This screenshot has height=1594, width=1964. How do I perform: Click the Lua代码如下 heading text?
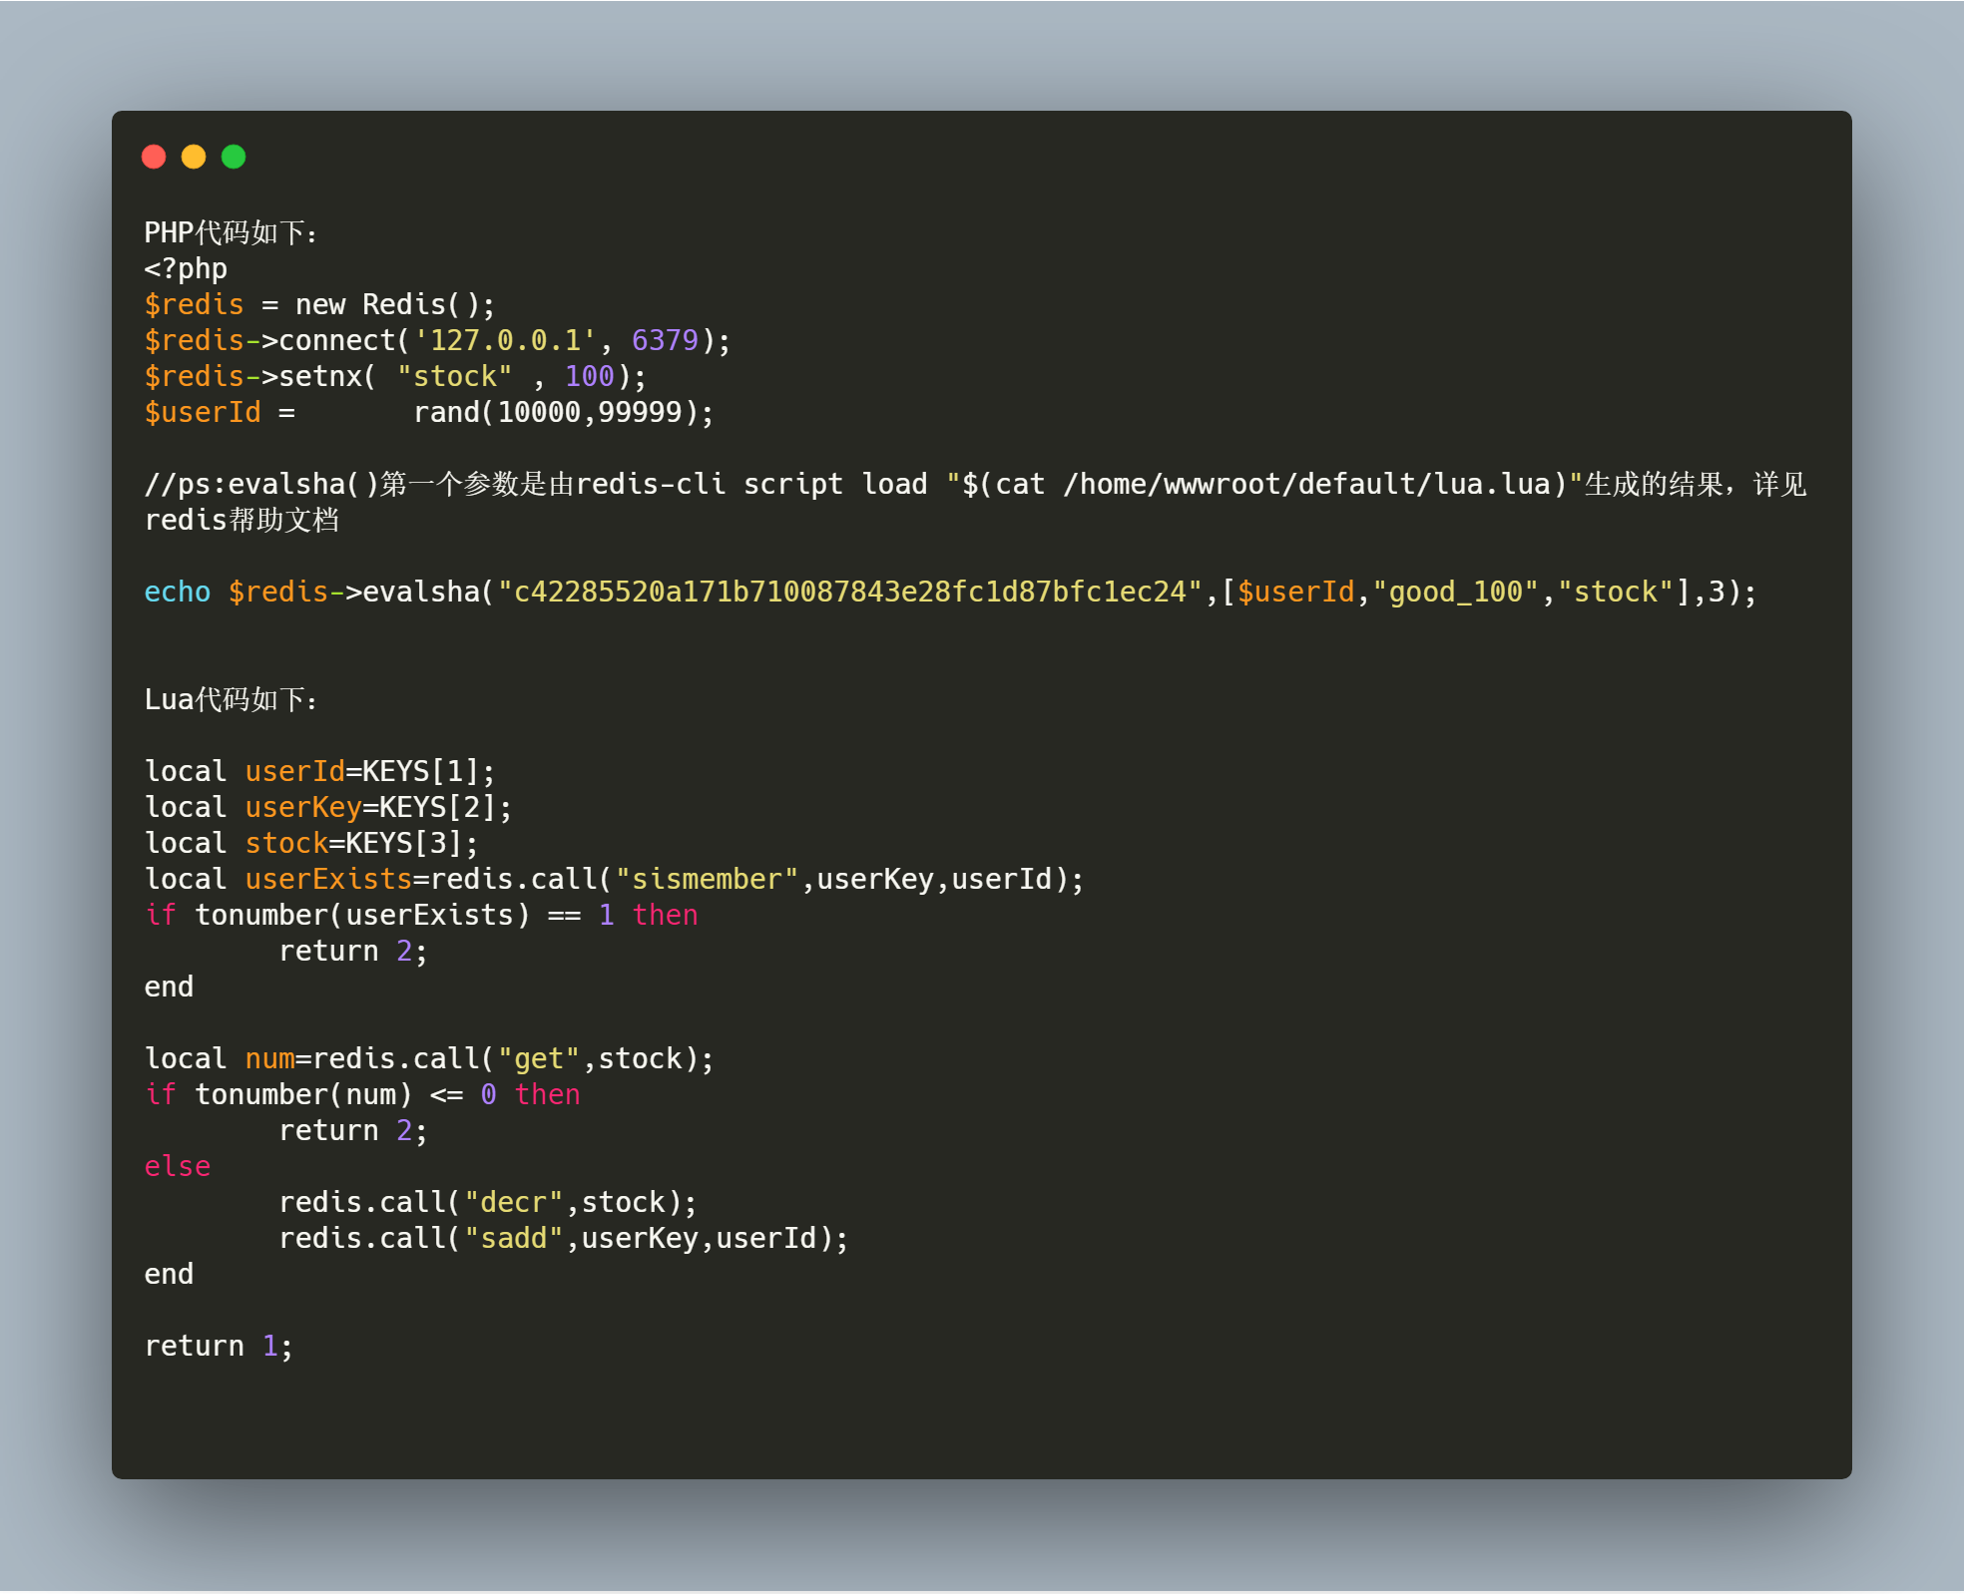[x=231, y=699]
